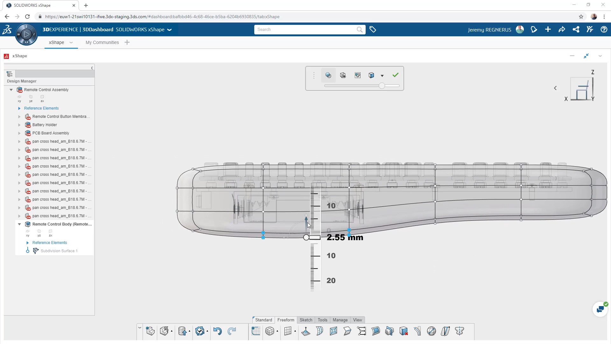Image resolution: width=611 pixels, height=344 pixels.
Task: Click the Undo arrow in bottom toolbar
Action: click(x=217, y=331)
